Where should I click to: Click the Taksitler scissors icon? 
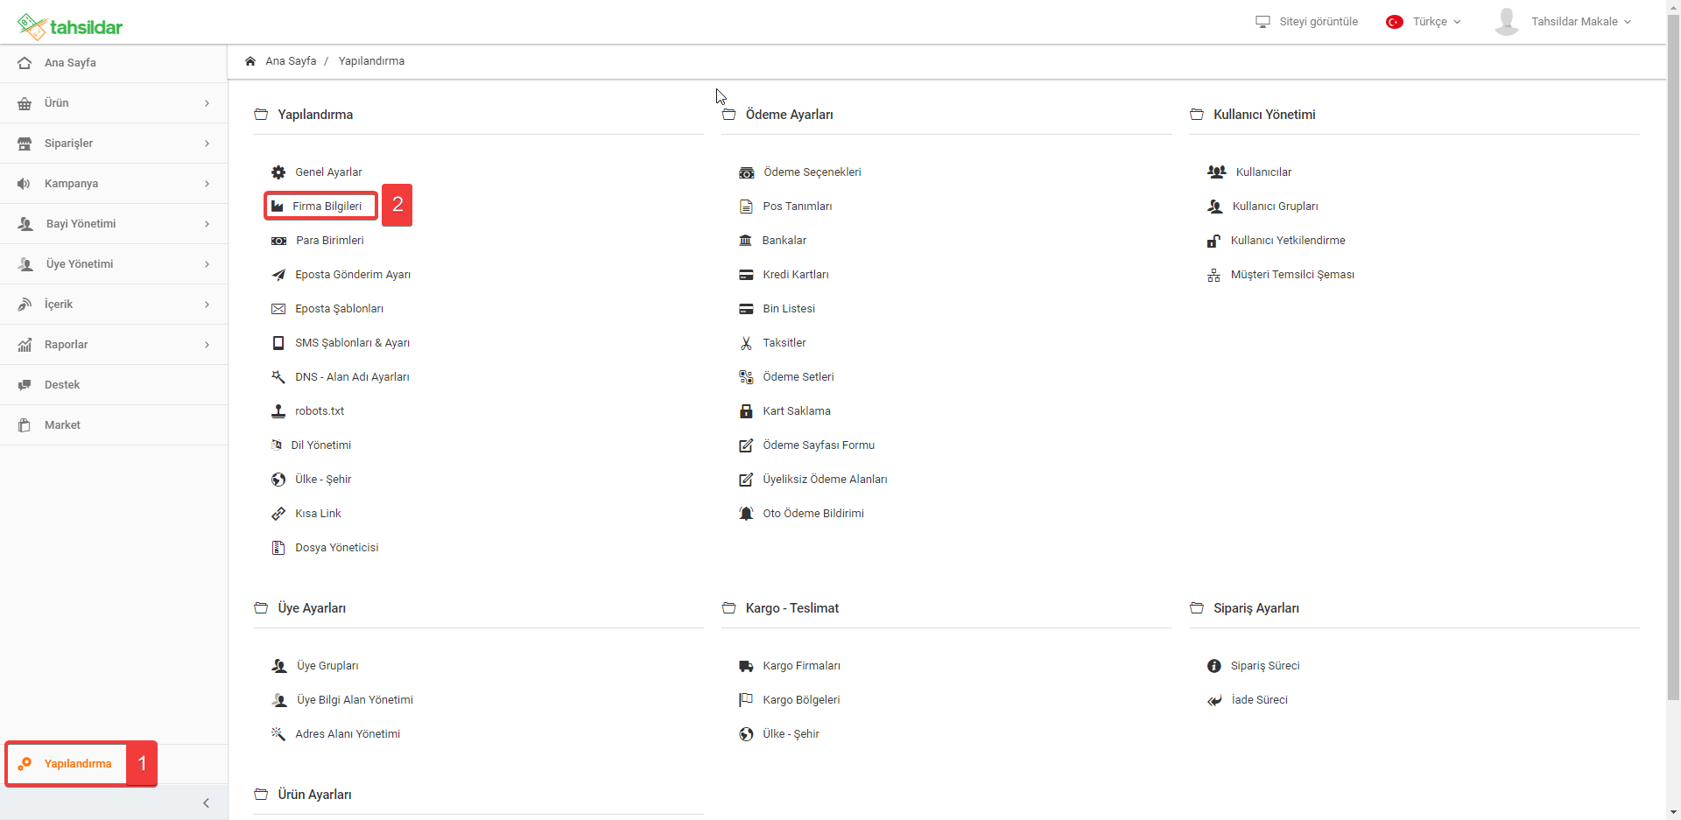[746, 343]
